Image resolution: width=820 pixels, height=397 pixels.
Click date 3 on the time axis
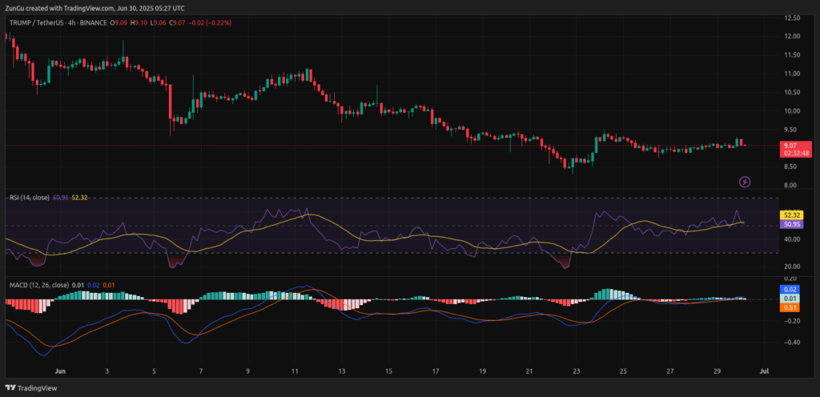coord(107,371)
